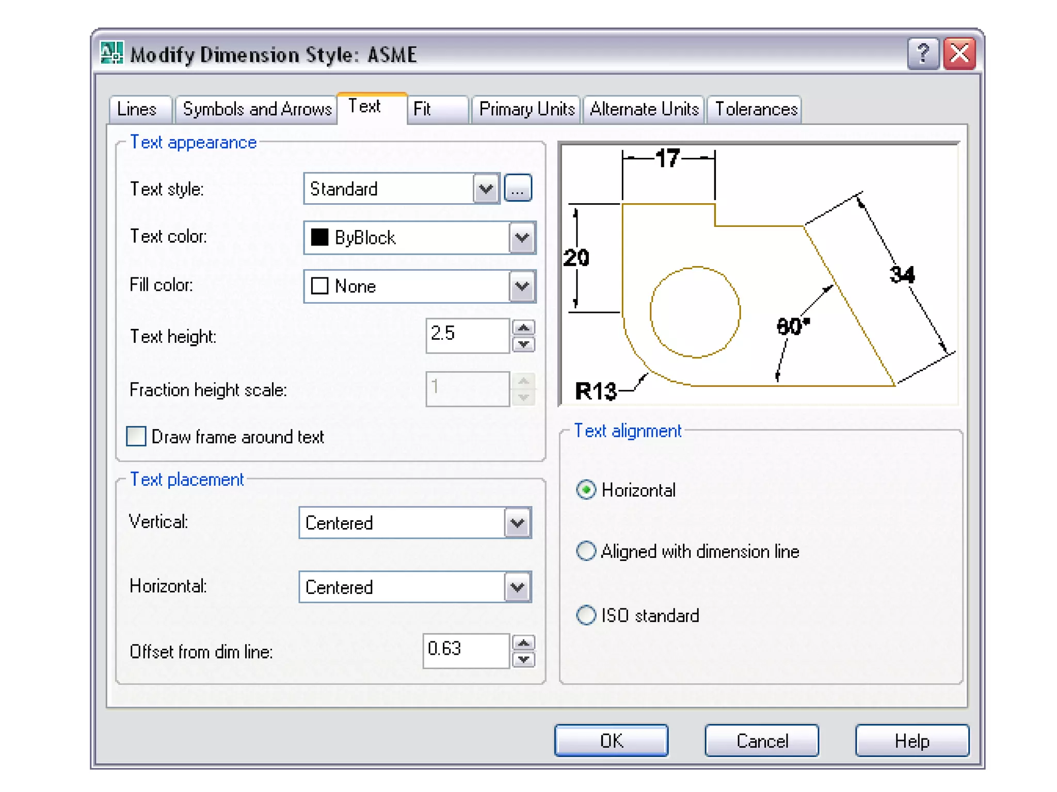Close the Modify Dimension Style dialog
Image resolution: width=1057 pixels, height=792 pixels.
click(959, 54)
